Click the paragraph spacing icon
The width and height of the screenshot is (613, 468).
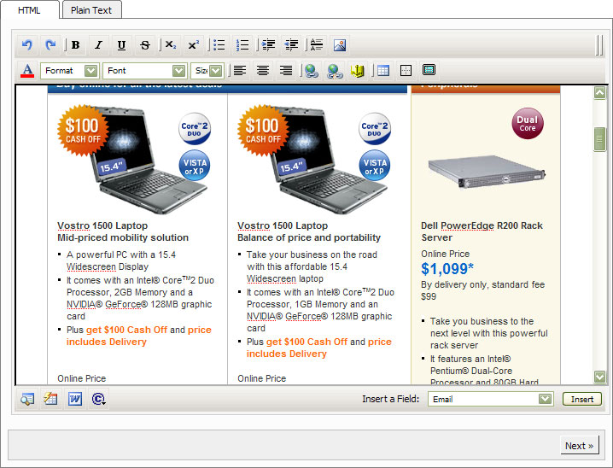point(316,45)
